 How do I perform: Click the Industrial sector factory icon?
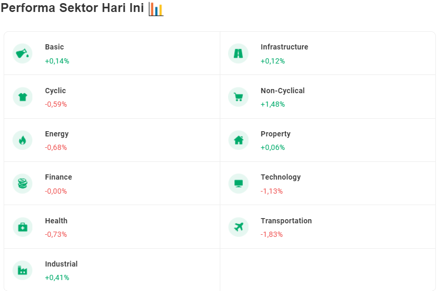[x=22, y=270]
